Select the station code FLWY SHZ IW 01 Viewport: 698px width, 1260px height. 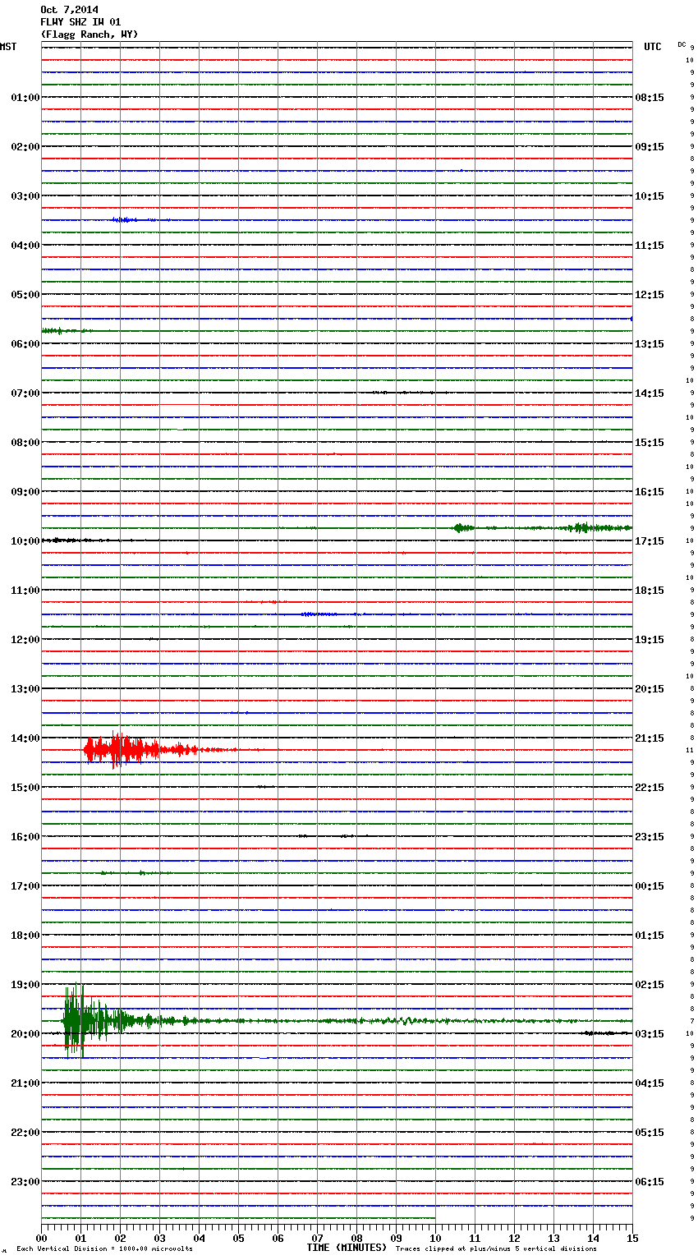[80, 22]
